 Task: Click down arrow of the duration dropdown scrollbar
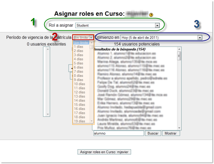tap(92, 121)
